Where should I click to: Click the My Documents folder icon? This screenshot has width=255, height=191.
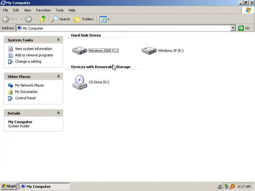pyautogui.click(x=11, y=92)
